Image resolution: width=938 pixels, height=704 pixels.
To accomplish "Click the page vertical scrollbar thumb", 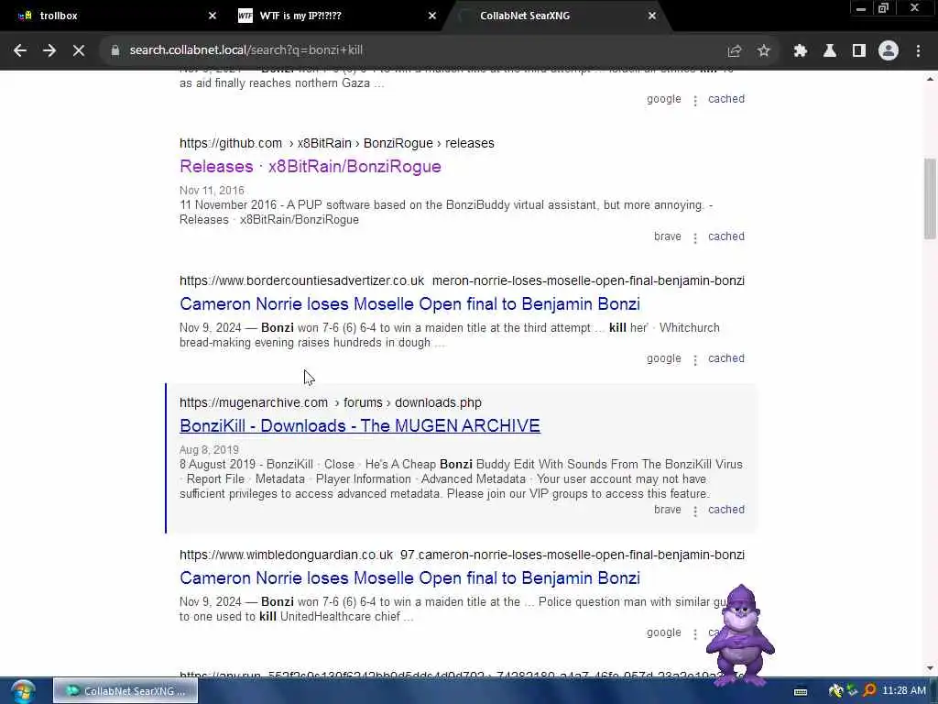I will 930,199.
